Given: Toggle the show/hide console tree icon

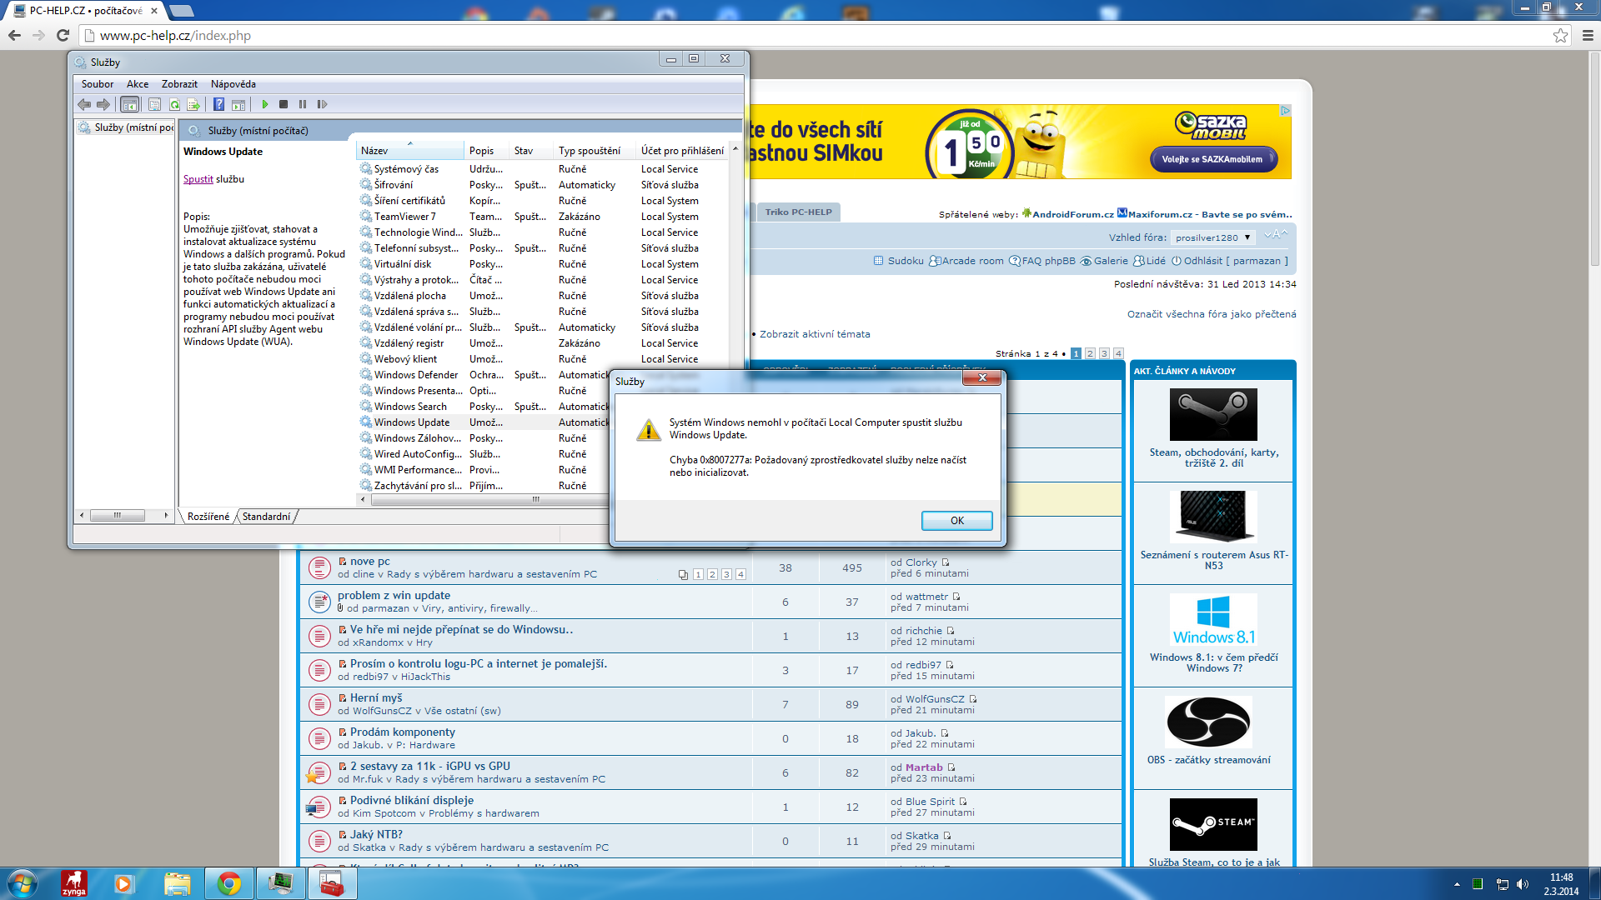Looking at the screenshot, I should [x=129, y=104].
